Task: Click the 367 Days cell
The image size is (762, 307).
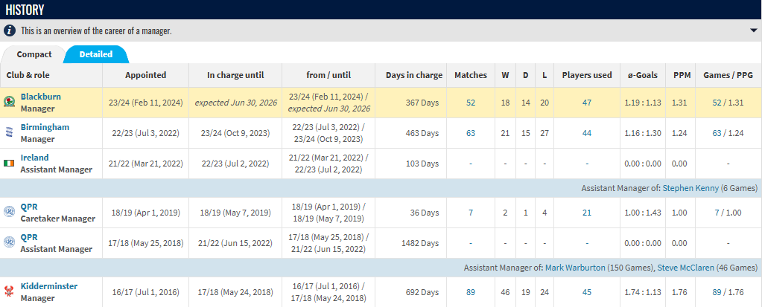Action: 422,103
